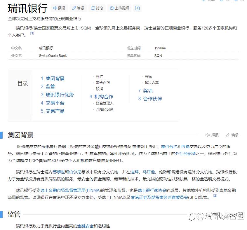Select 解决方案 sub-entry in contents
The image size is (247, 230).
[152, 83]
